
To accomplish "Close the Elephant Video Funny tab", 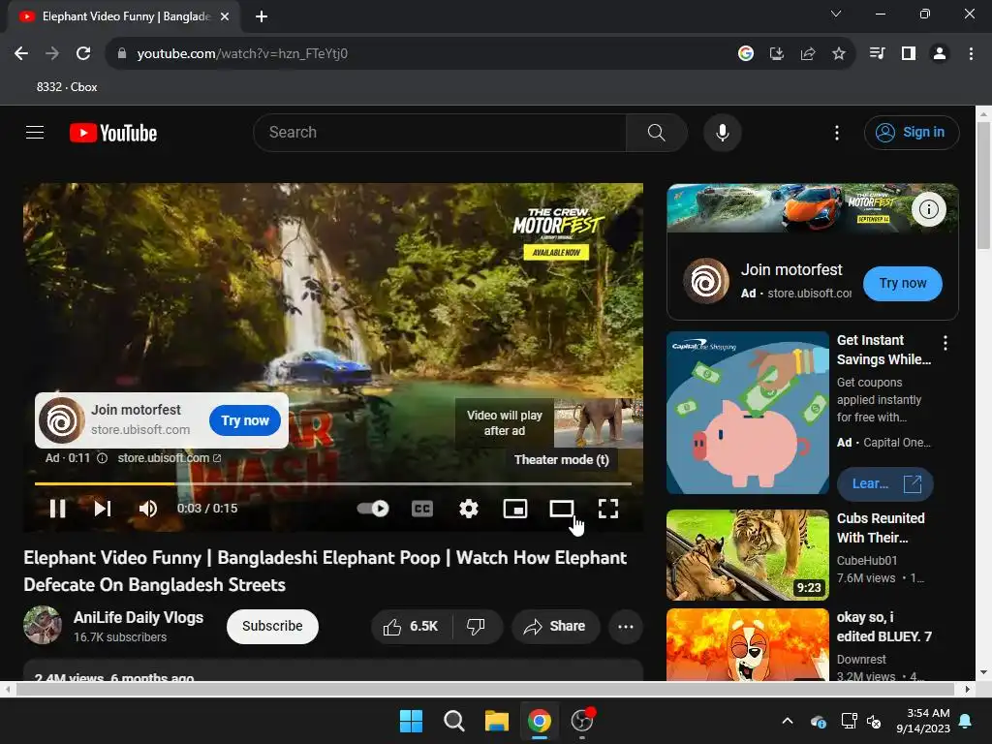I will pyautogui.click(x=225, y=16).
